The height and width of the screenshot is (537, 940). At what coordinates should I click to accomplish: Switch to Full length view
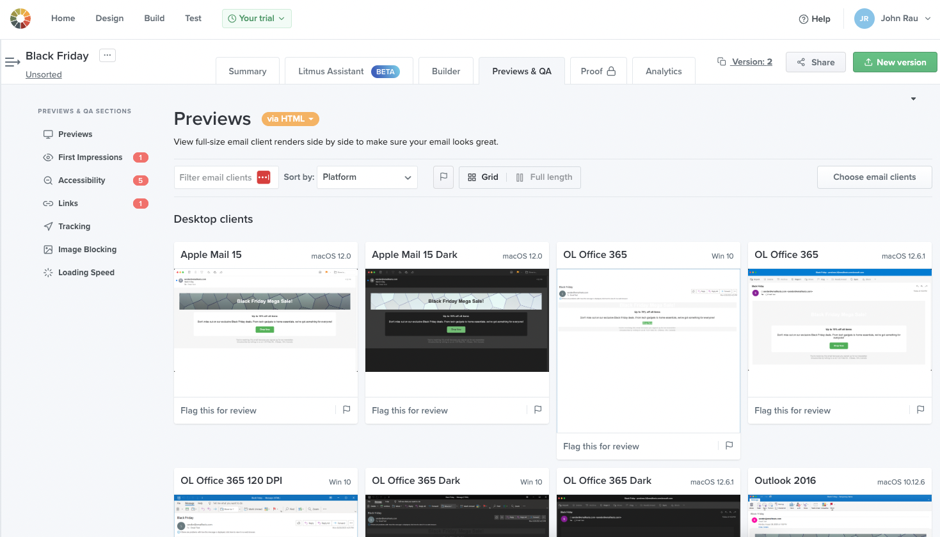pyautogui.click(x=544, y=177)
